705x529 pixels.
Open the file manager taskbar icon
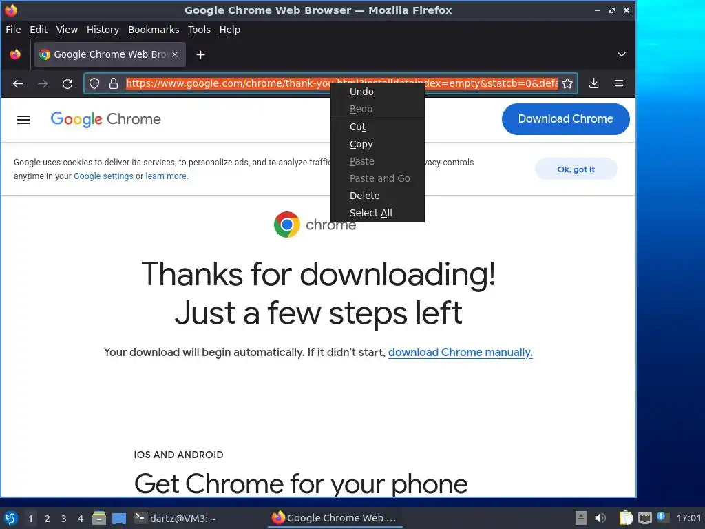pyautogui.click(x=99, y=518)
